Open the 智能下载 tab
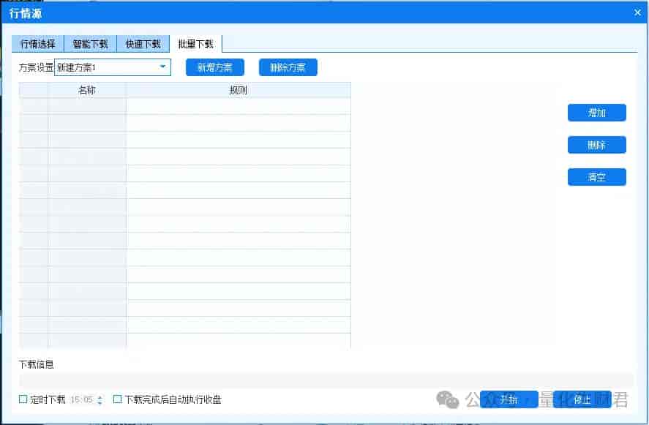Image resolution: width=649 pixels, height=425 pixels. 90,44
